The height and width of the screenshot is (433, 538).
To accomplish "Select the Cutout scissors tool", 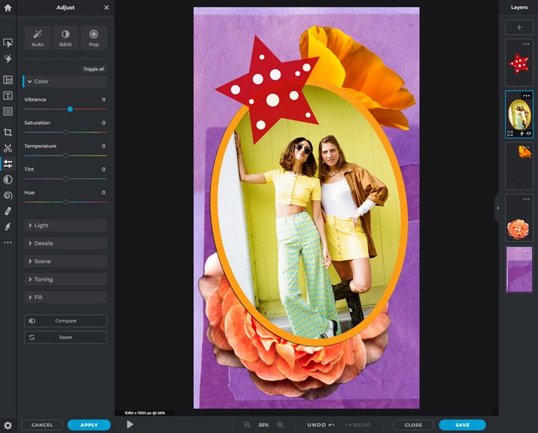I will click(8, 148).
